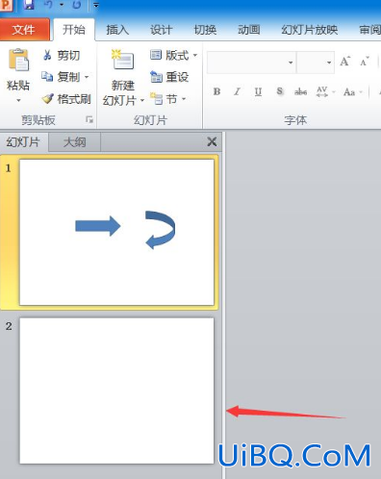Switch to the Home (开始) ribbon tab

pyautogui.click(x=74, y=30)
